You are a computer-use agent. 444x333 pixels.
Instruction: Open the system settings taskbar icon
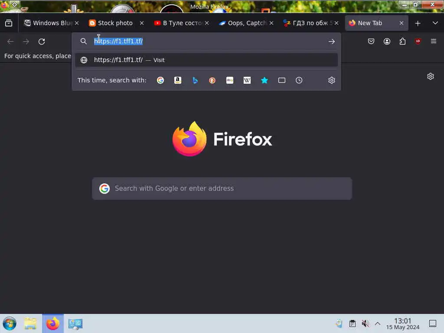click(75, 323)
